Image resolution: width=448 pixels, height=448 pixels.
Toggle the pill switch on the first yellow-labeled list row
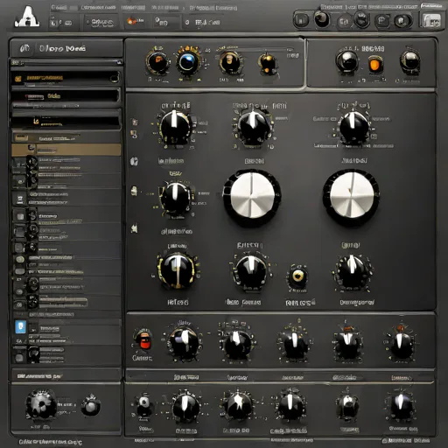pos(115,78)
